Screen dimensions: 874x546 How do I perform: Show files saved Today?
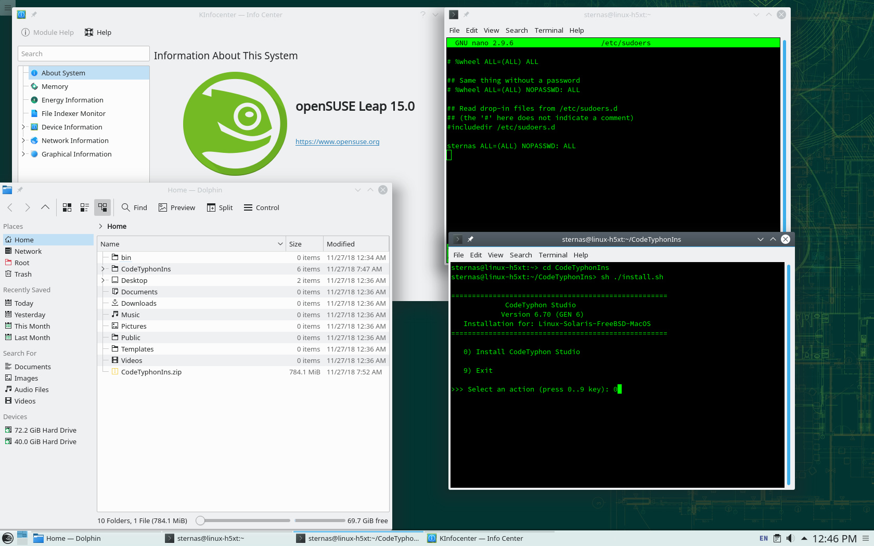click(48, 303)
